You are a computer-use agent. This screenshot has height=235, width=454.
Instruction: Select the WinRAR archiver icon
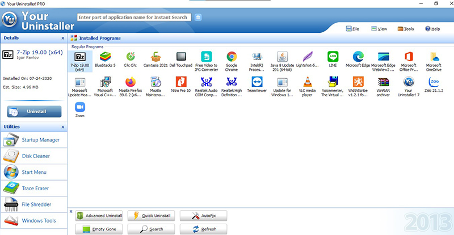(x=383, y=82)
